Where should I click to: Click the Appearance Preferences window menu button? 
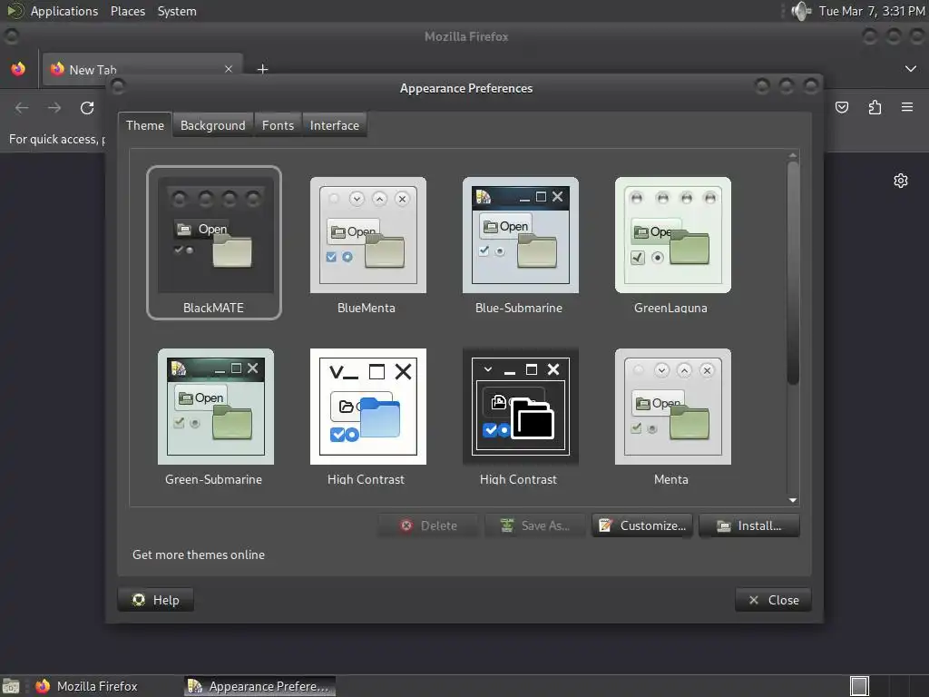point(118,87)
